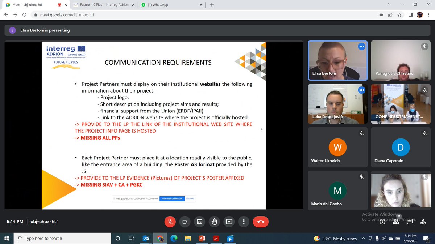The image size is (435, 244).
Task: View site info lock icon
Action: click(x=36, y=15)
